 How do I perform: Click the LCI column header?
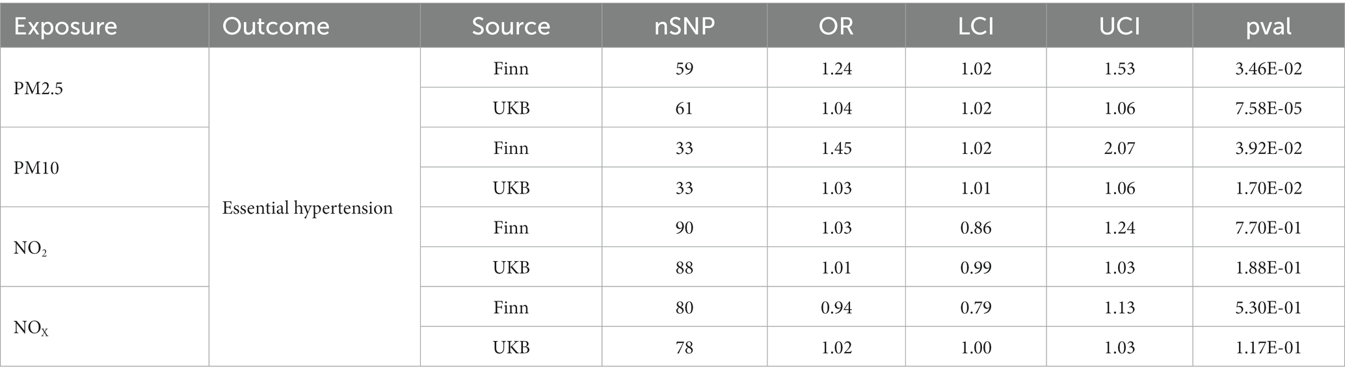pyautogui.click(x=976, y=27)
